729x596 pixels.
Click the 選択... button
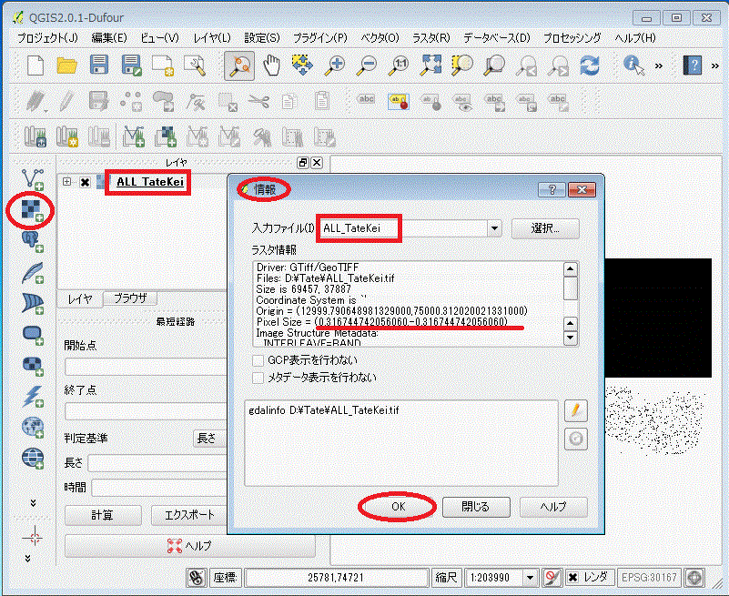click(x=545, y=228)
